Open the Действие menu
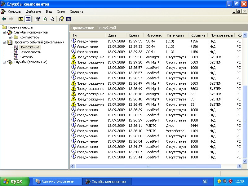 pos(33,11)
